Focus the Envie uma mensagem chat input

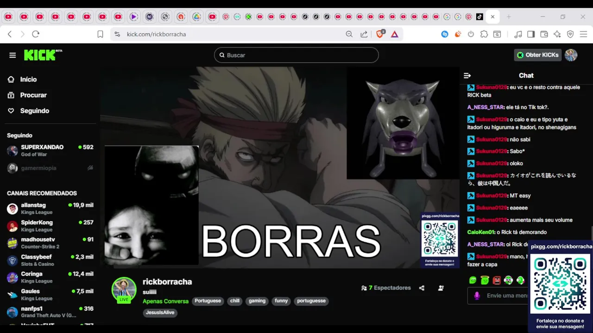pos(498,296)
